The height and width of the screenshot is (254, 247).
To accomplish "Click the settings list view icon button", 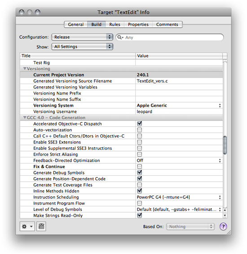I will 41,226.
